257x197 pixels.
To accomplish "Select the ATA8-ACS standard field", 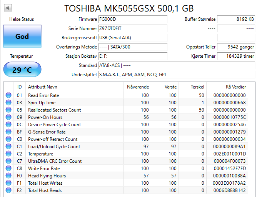I will point(177,65).
